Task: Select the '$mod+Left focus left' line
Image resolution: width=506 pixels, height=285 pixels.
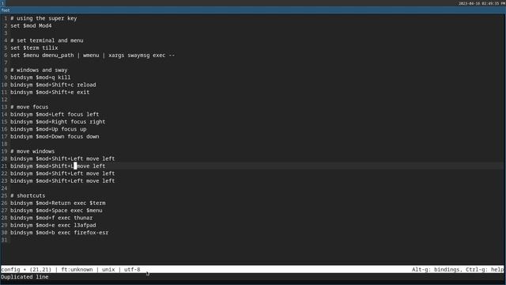Action: (55, 114)
